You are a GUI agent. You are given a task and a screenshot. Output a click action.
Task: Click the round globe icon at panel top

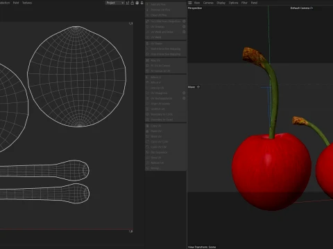tap(137, 3)
